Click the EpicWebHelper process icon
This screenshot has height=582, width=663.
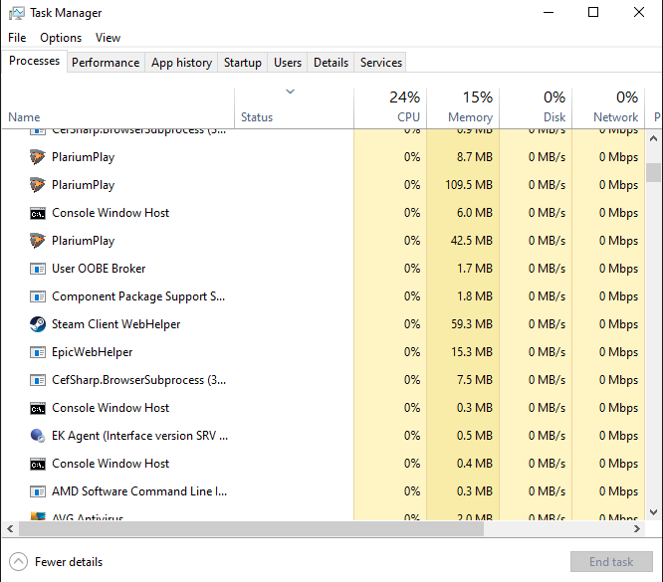tap(37, 352)
